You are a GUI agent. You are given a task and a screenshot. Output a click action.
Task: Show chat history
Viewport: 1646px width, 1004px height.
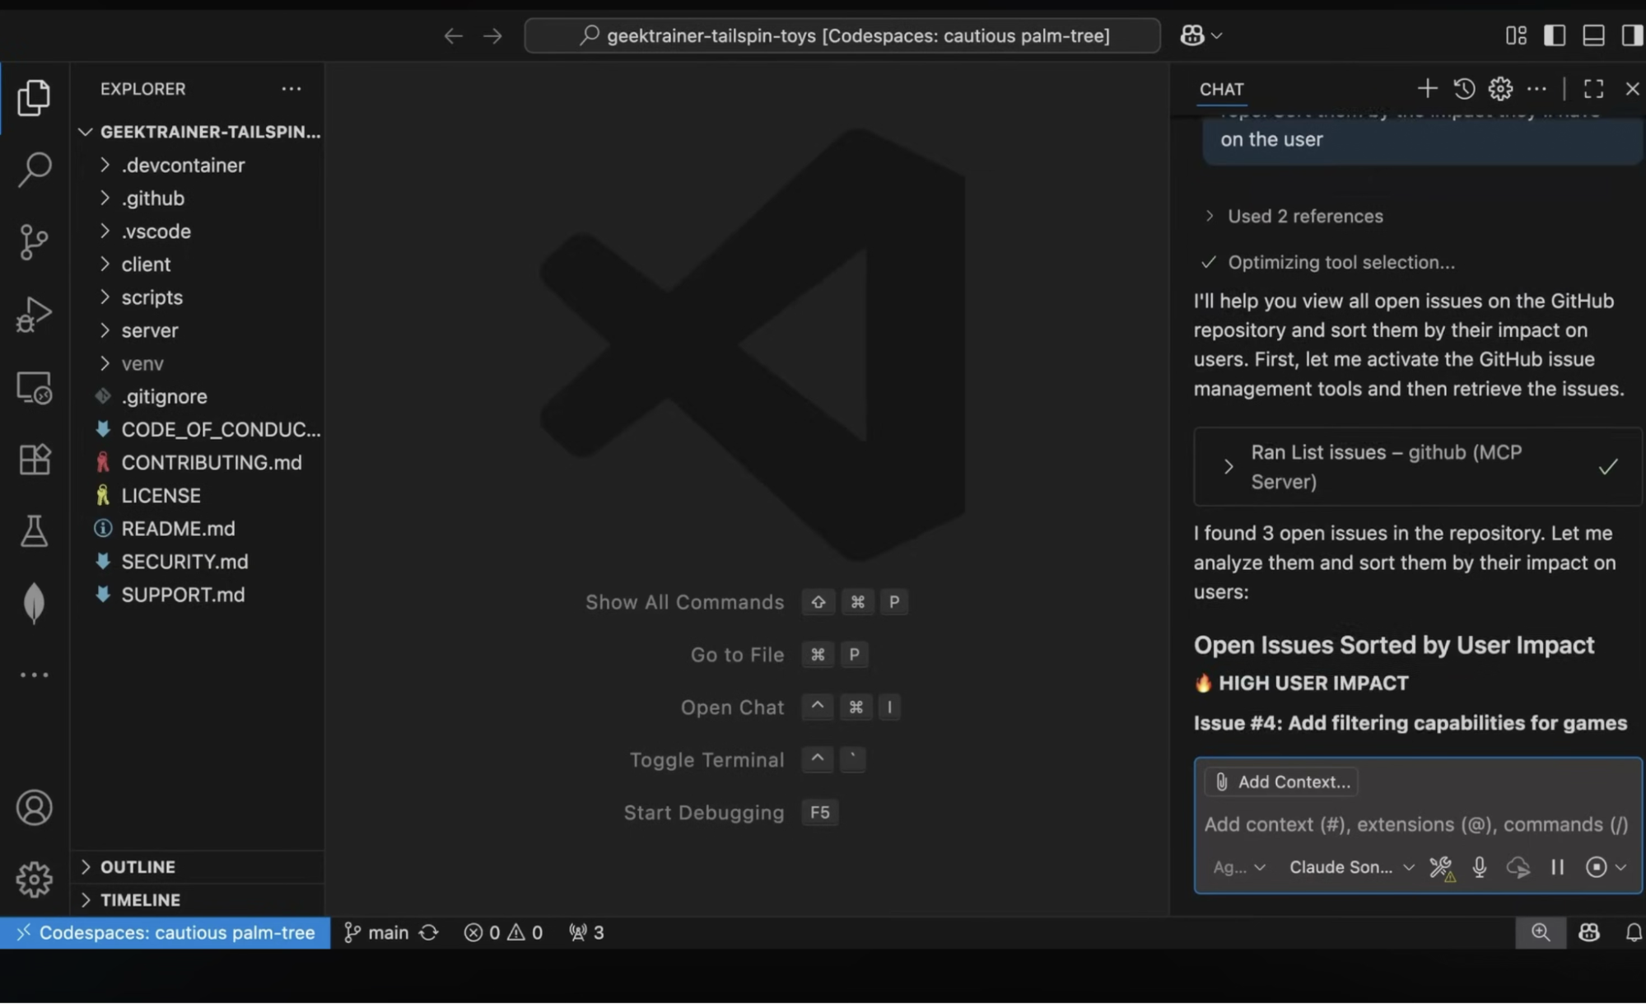coord(1464,88)
